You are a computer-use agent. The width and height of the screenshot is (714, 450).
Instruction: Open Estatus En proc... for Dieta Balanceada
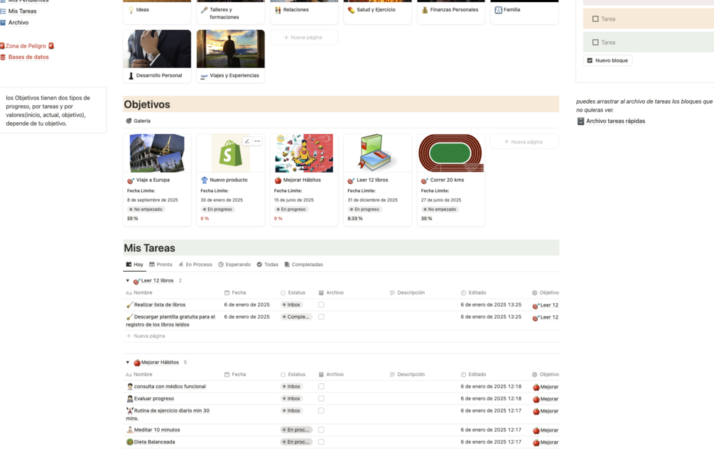(x=296, y=441)
